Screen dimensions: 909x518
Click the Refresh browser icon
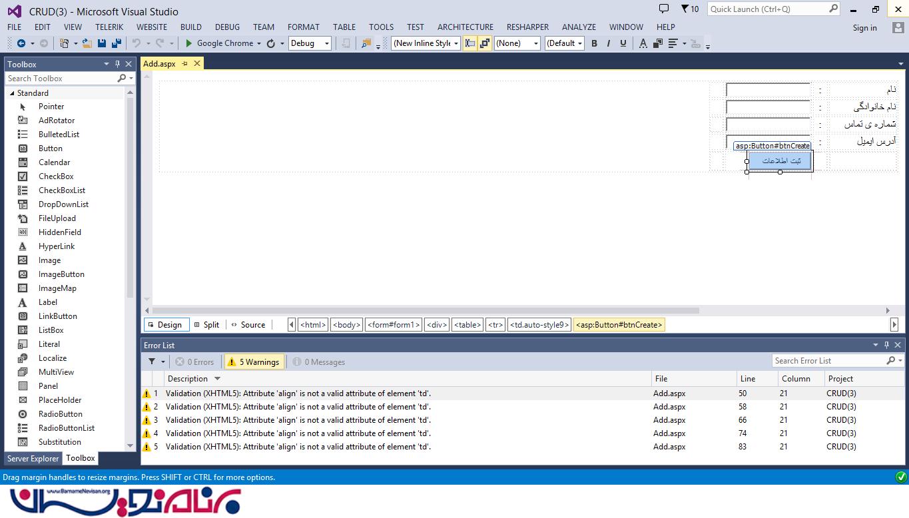270,43
